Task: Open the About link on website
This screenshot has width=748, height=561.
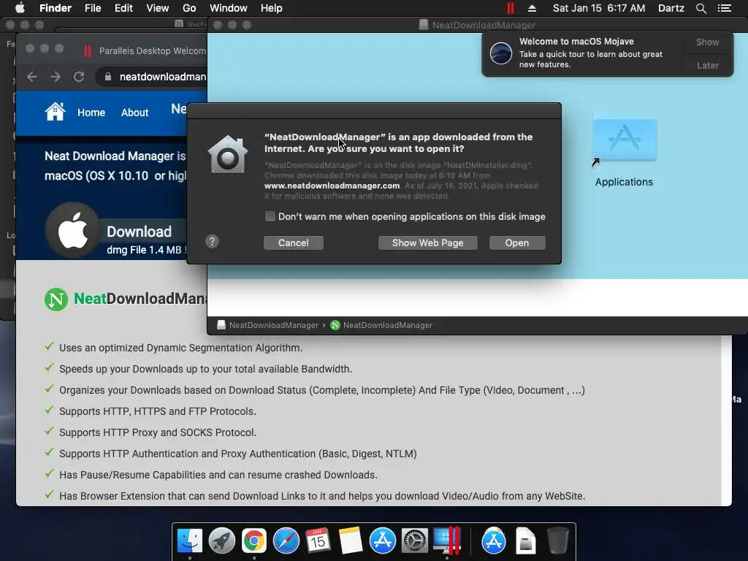Action: pos(134,112)
